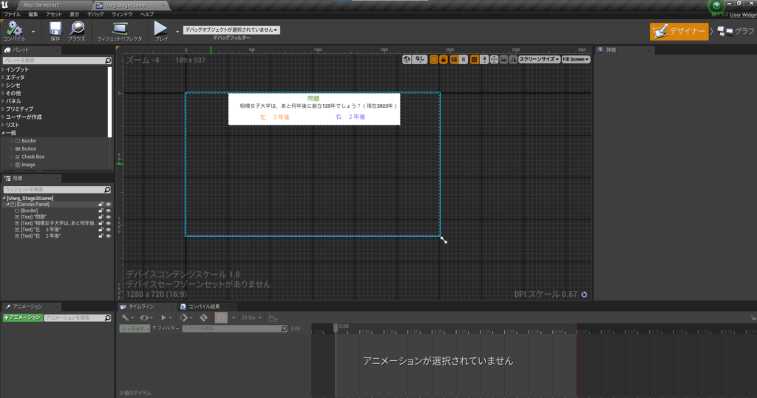Open the Widget Reflector (ウィジェットリフレクタ) icon

click(120, 30)
